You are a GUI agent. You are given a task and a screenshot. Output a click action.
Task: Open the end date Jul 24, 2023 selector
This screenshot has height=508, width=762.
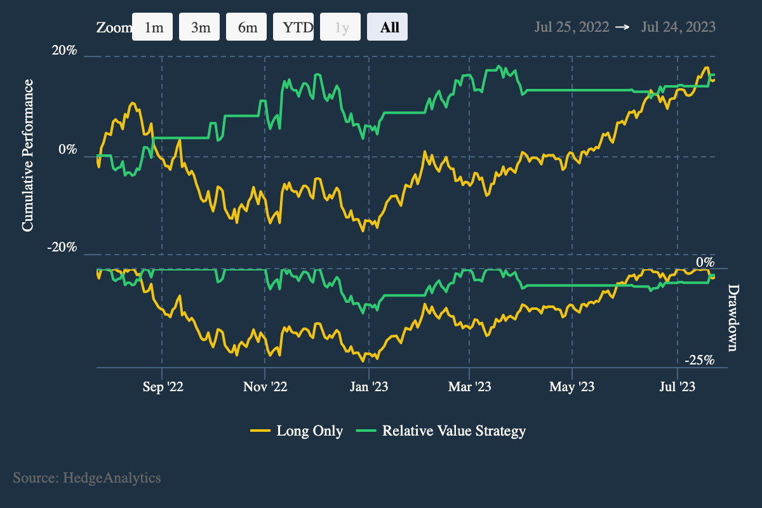coord(678,27)
